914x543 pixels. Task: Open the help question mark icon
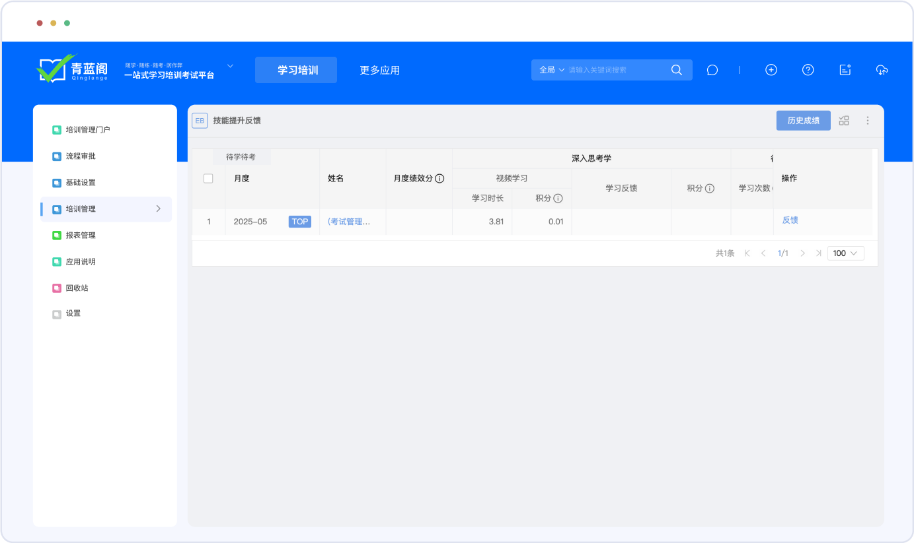[808, 70]
